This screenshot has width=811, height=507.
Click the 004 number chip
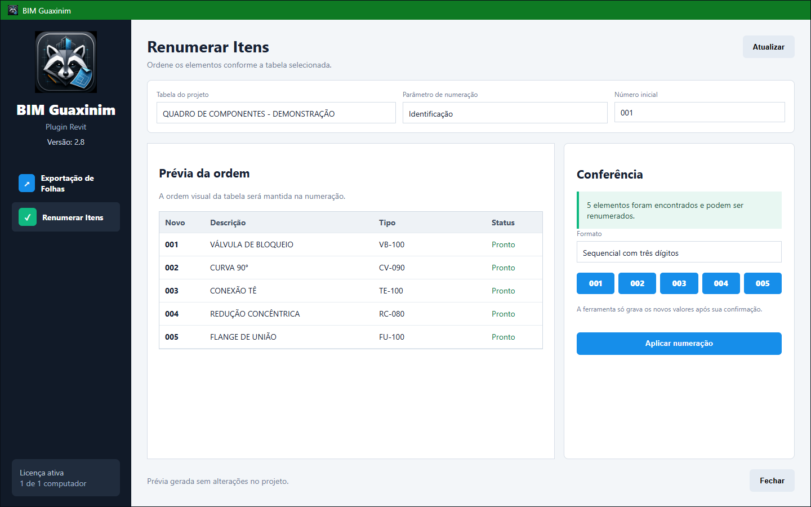[x=721, y=283]
